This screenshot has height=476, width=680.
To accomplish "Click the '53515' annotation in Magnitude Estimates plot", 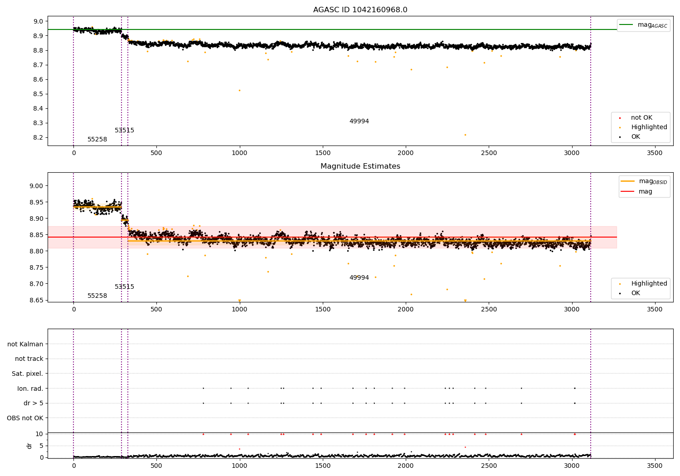I will pyautogui.click(x=124, y=287).
